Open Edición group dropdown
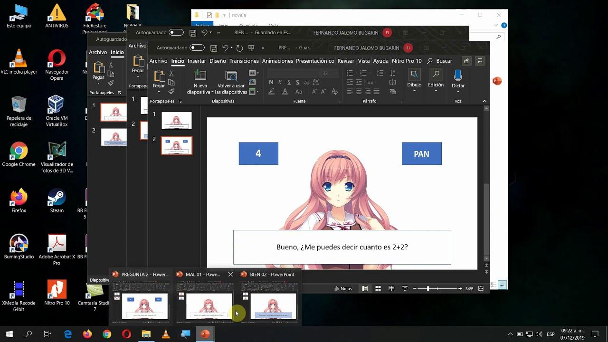608x342 pixels. click(x=436, y=82)
